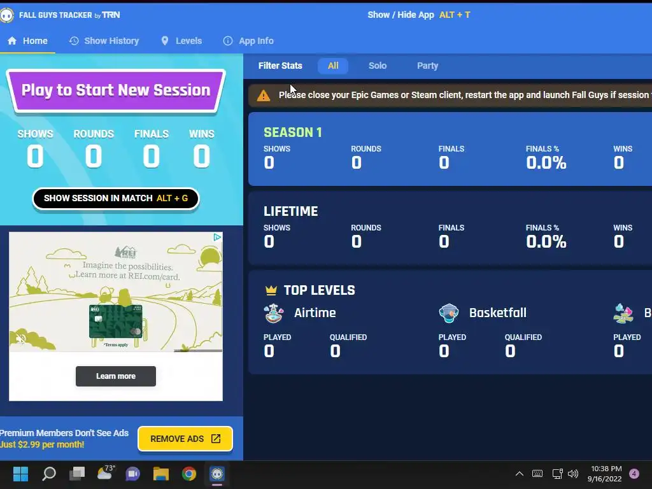Click the Show / Hide App ALT + T text
The height and width of the screenshot is (489, 652).
point(419,15)
